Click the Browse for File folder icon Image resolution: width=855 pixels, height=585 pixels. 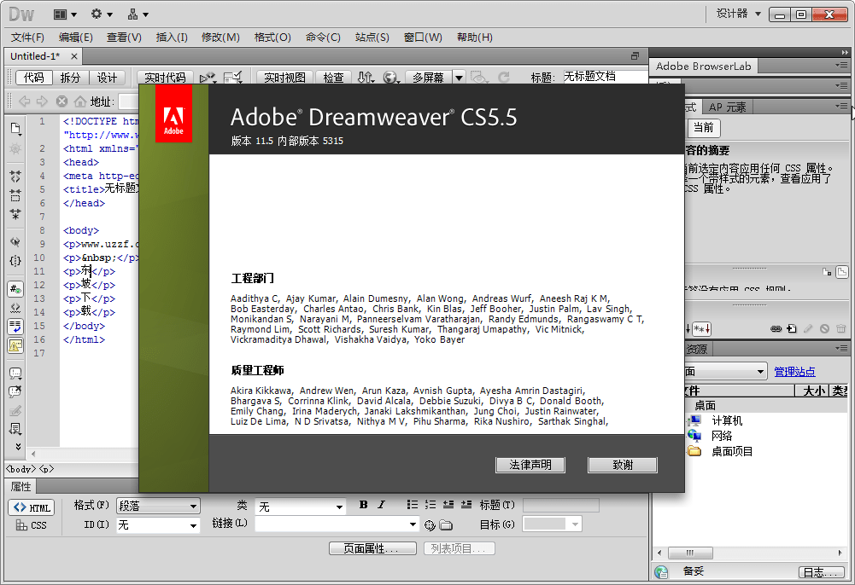click(445, 526)
